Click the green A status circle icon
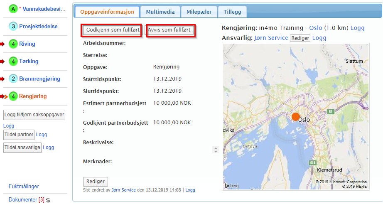383x204 pixels. [13, 9]
